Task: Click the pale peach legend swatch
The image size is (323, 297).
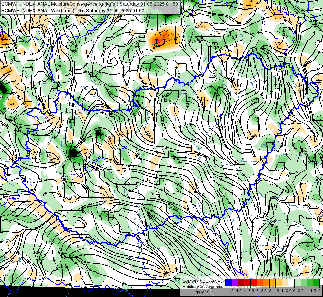Action: pyautogui.click(x=285, y=282)
